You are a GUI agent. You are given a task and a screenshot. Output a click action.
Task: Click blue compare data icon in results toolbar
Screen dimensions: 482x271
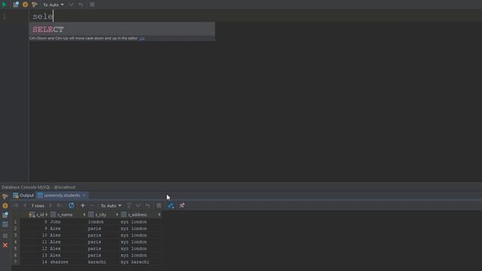(x=171, y=206)
